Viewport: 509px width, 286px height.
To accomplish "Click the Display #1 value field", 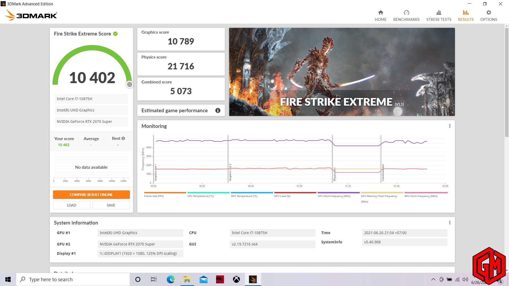I will pyautogui.click(x=140, y=253).
